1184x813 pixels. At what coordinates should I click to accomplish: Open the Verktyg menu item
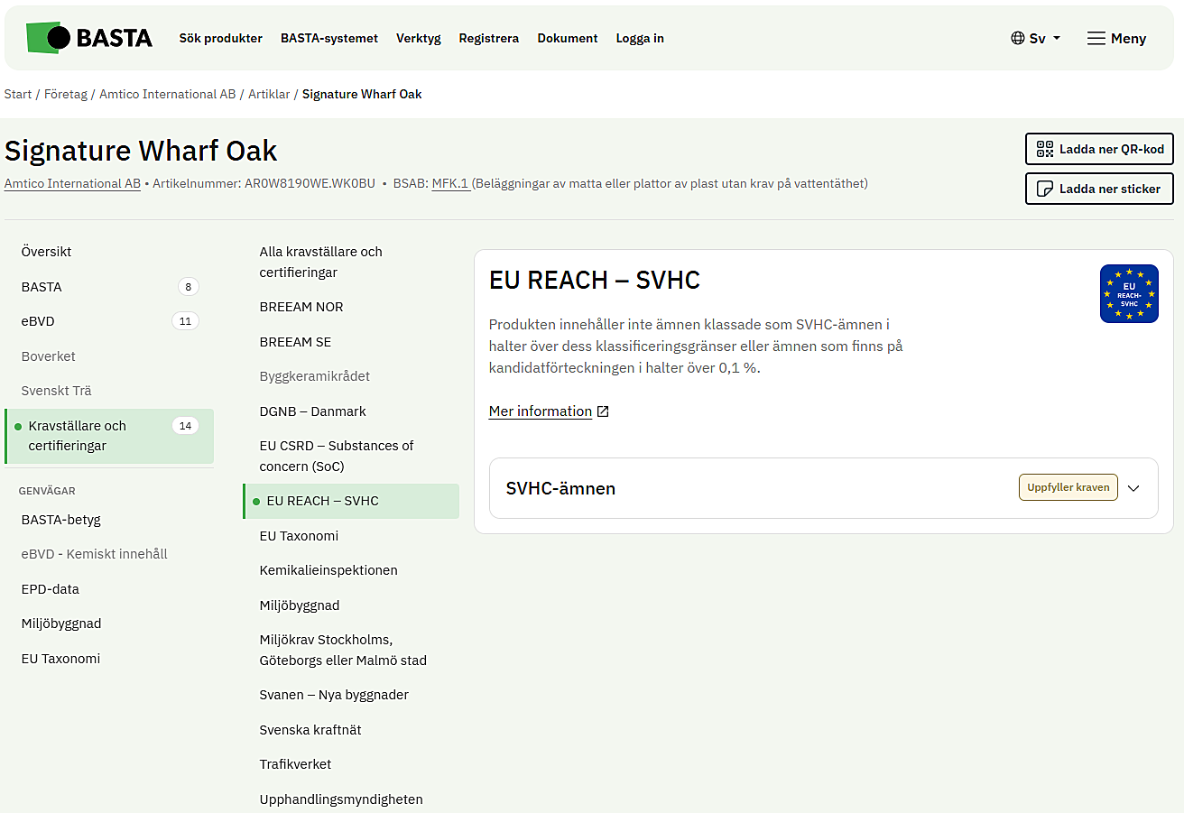point(419,38)
